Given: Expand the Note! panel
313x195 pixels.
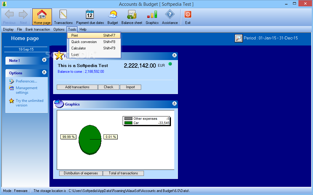Looking at the screenshot, I should point(44,60).
